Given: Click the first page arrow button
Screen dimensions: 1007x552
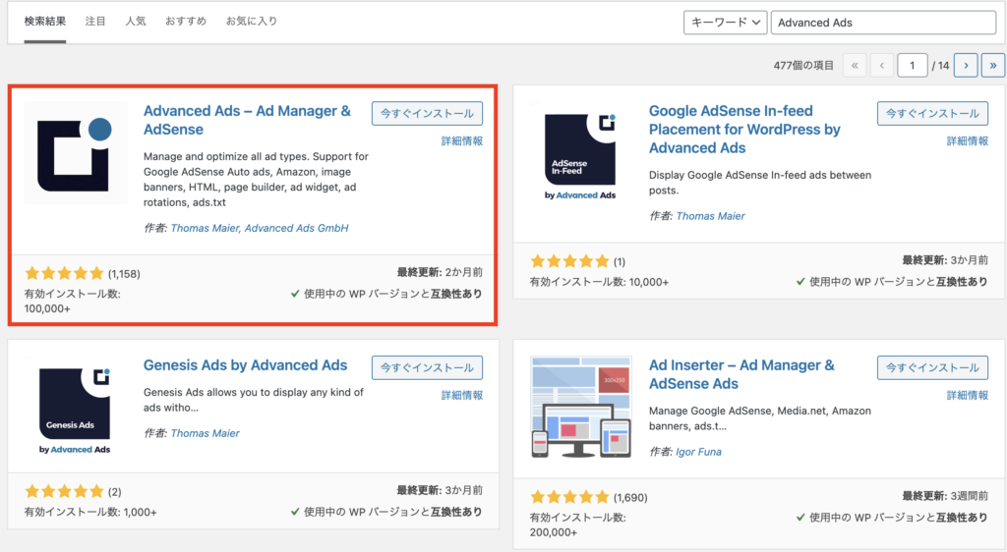Looking at the screenshot, I should click(855, 66).
